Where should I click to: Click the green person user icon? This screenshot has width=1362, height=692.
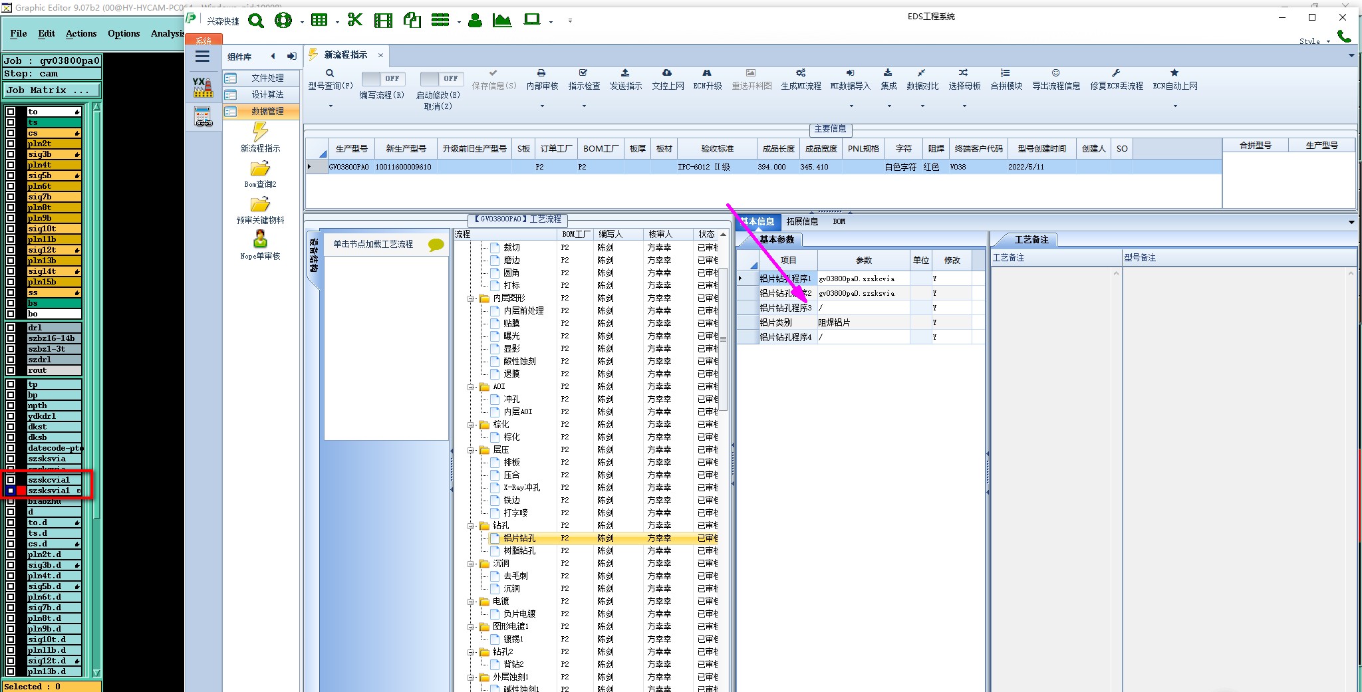(x=475, y=21)
